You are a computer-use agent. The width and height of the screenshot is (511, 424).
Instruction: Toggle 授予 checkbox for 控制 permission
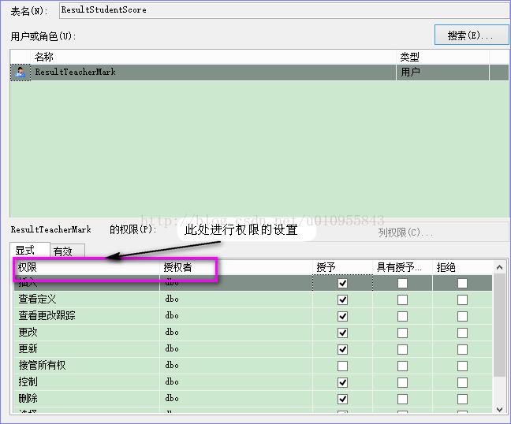click(x=342, y=382)
